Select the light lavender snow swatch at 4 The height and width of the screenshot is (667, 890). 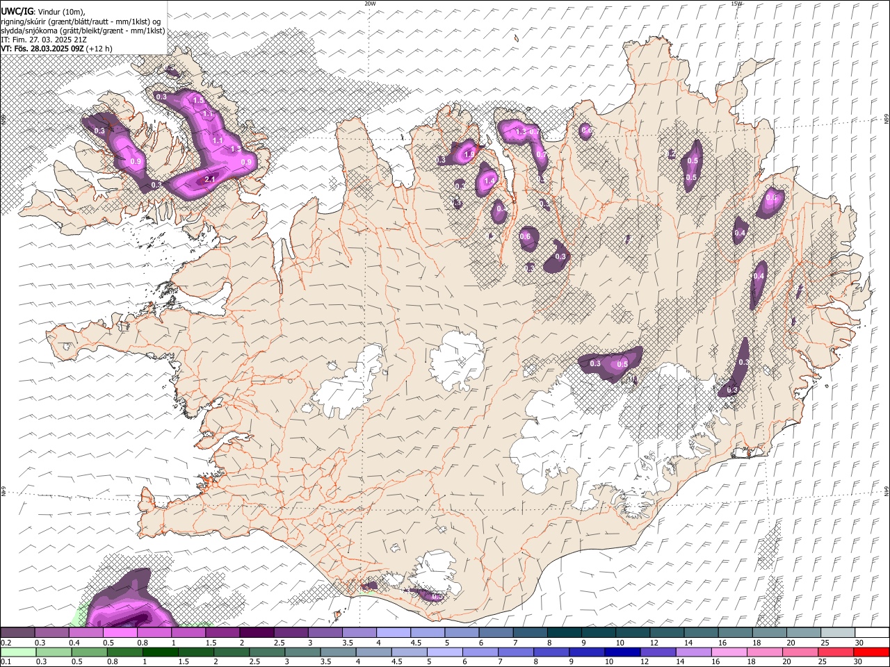click(x=393, y=632)
